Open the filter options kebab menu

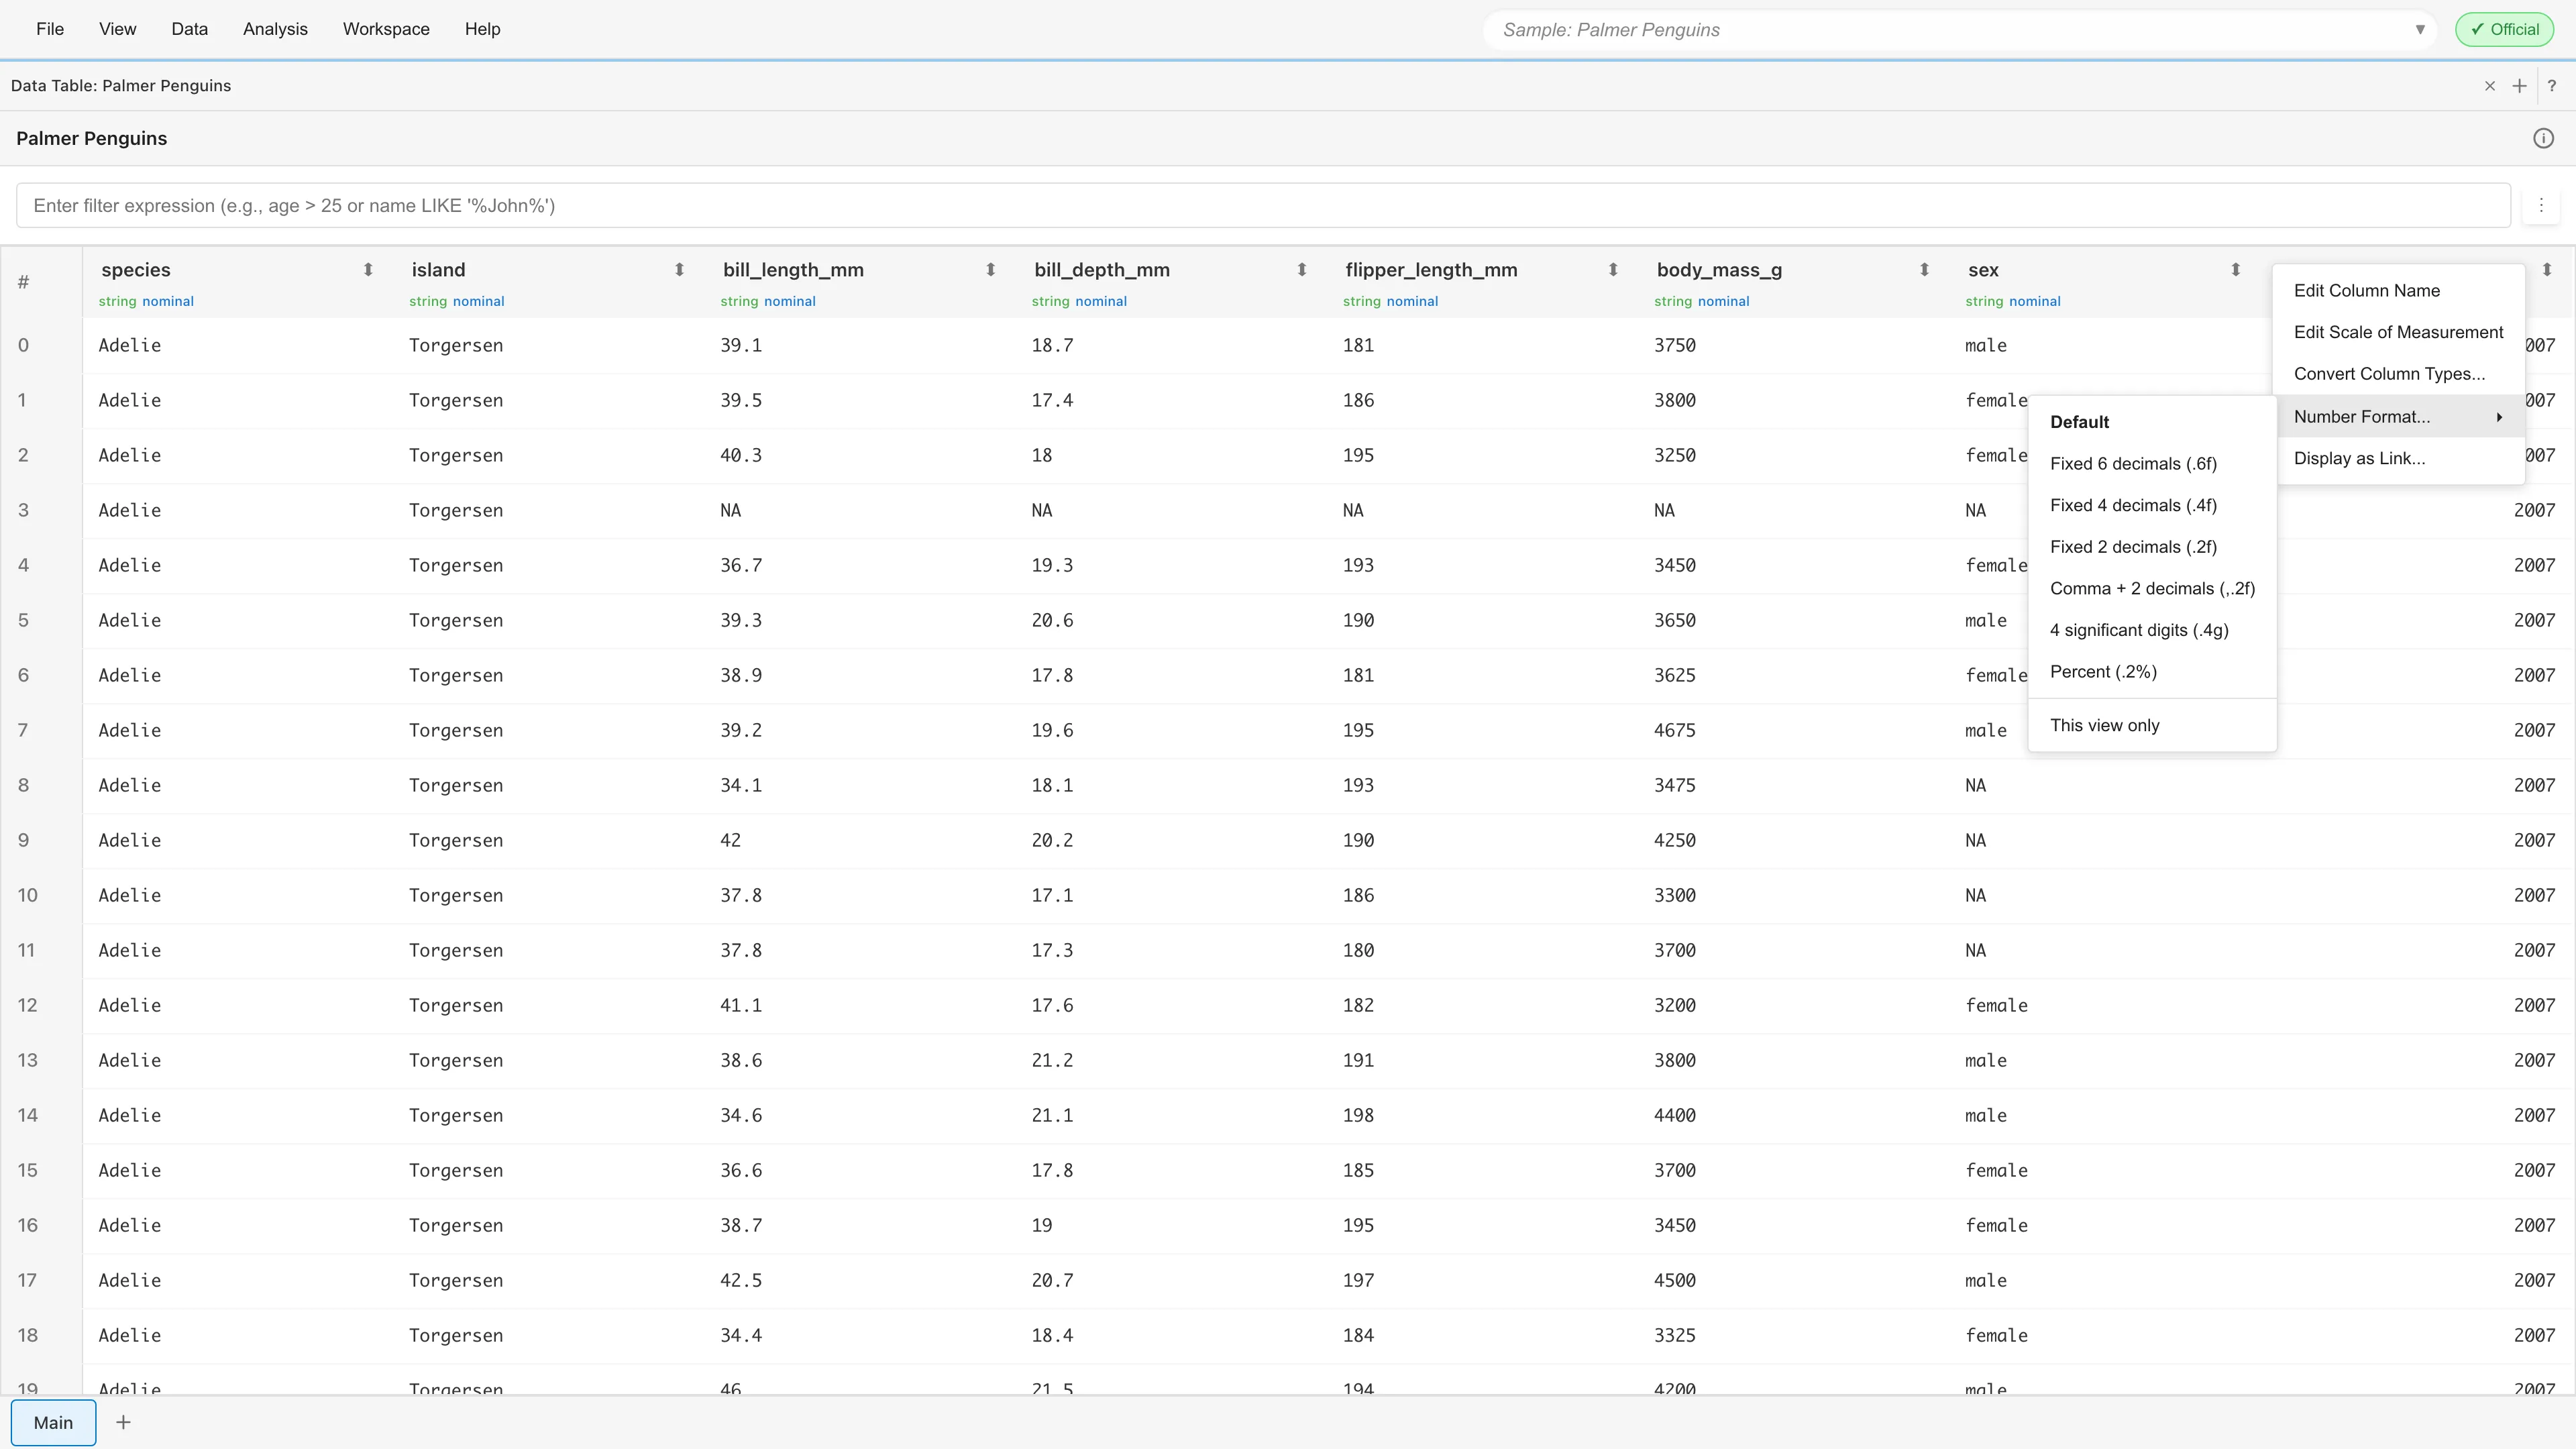(2541, 205)
